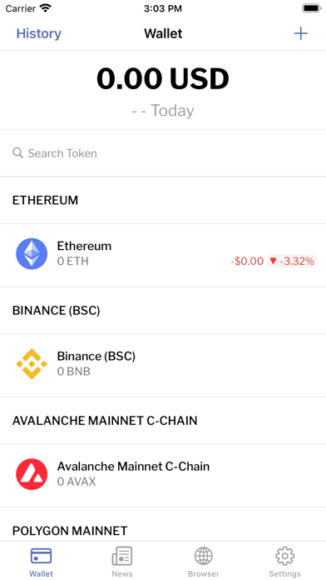This screenshot has width=326, height=580.
Task: Select the ETHEREUM section header
Action: (46, 201)
